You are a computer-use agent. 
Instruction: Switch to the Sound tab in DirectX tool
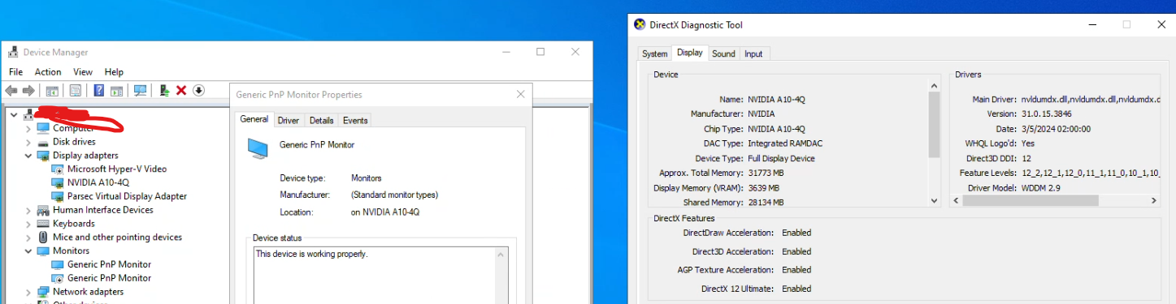[x=723, y=54]
